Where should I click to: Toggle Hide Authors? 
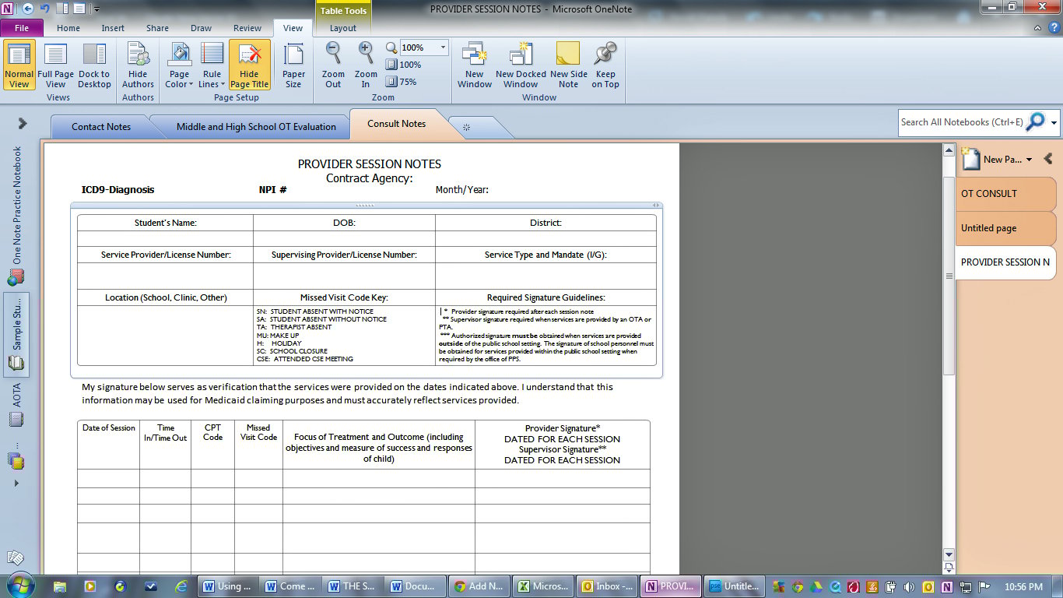point(138,65)
